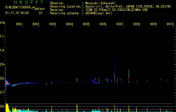The height and width of the screenshot is (112, 176).
Task: Click the 0.7 kHz axis label
Action: coord(2,92)
